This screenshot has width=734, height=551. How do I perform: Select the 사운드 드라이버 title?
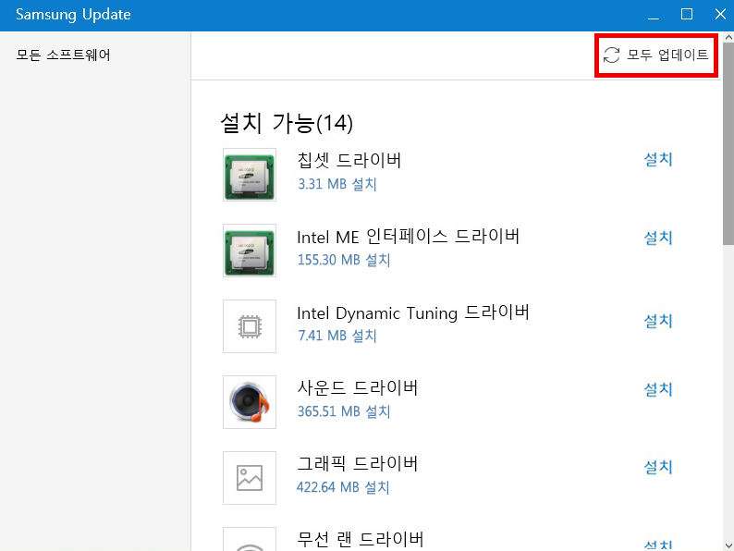tap(358, 387)
